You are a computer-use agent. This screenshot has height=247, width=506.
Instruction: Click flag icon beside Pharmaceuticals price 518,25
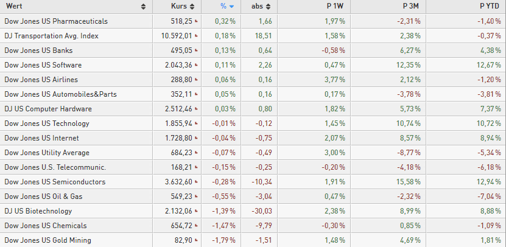tap(196, 21)
